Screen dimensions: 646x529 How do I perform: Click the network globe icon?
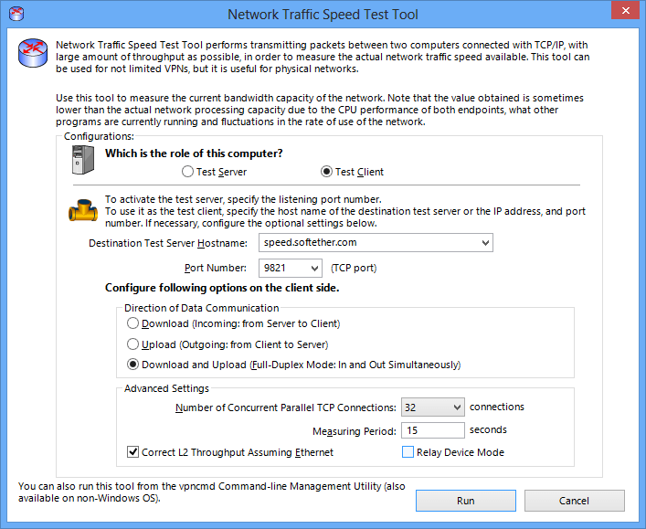click(34, 54)
